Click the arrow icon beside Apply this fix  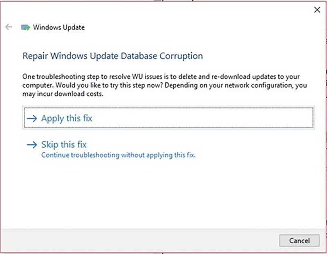coord(32,119)
